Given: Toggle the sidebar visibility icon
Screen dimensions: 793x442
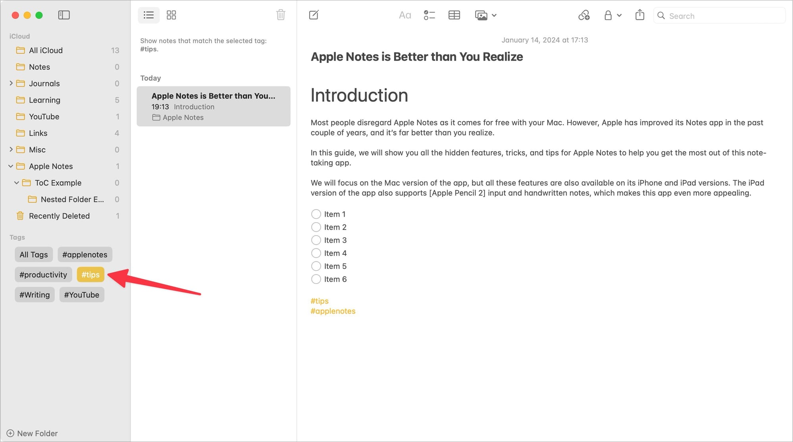Looking at the screenshot, I should [64, 15].
